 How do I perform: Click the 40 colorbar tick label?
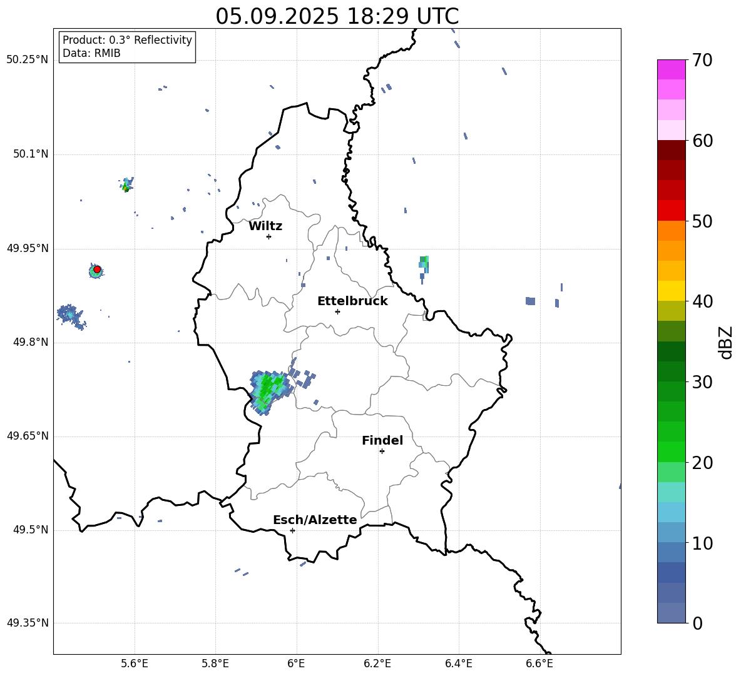702,301
